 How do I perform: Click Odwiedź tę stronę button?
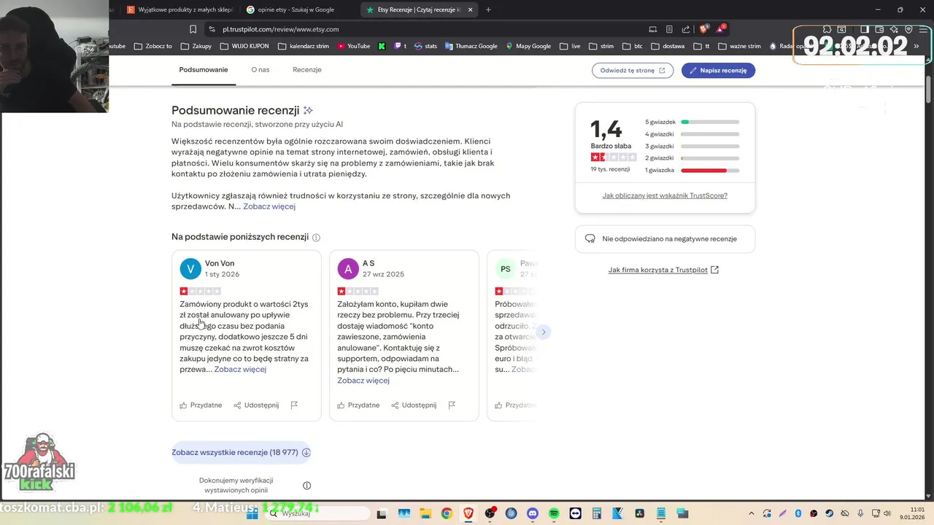633,70
